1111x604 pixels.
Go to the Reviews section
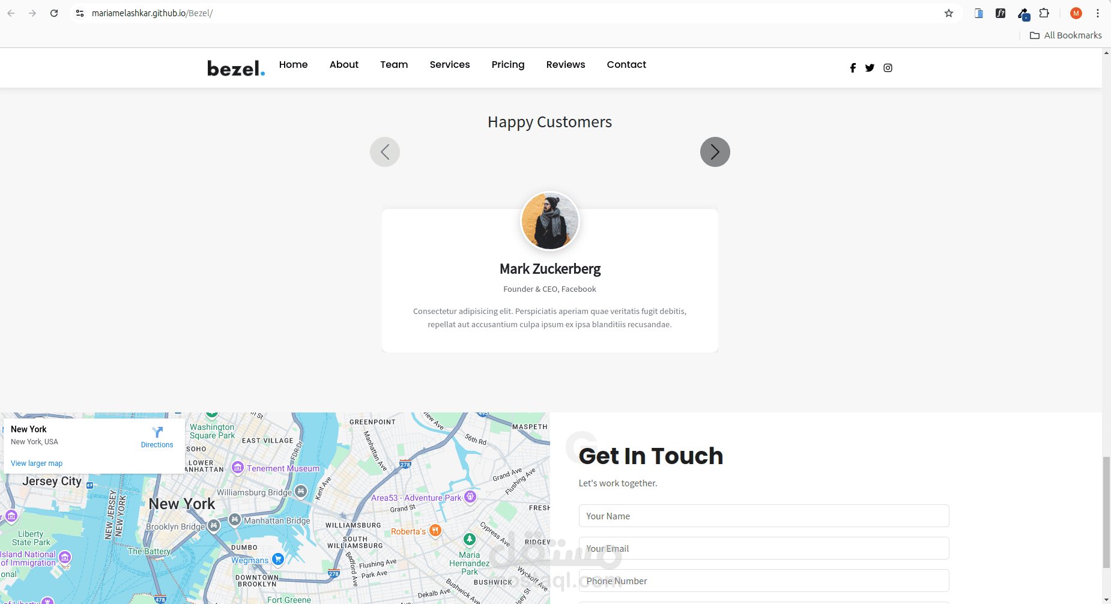click(x=566, y=65)
